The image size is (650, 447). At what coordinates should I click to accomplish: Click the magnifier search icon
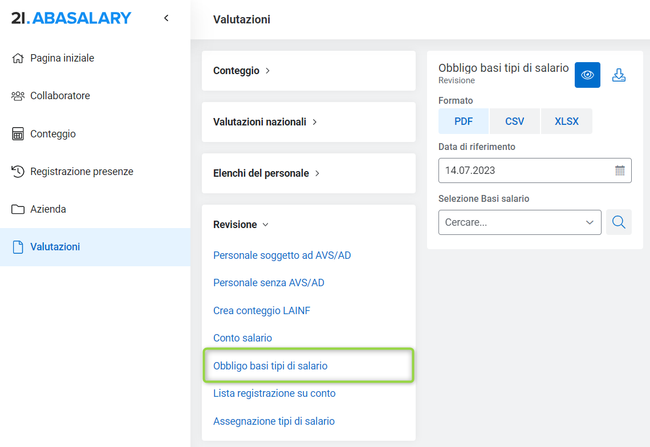619,222
